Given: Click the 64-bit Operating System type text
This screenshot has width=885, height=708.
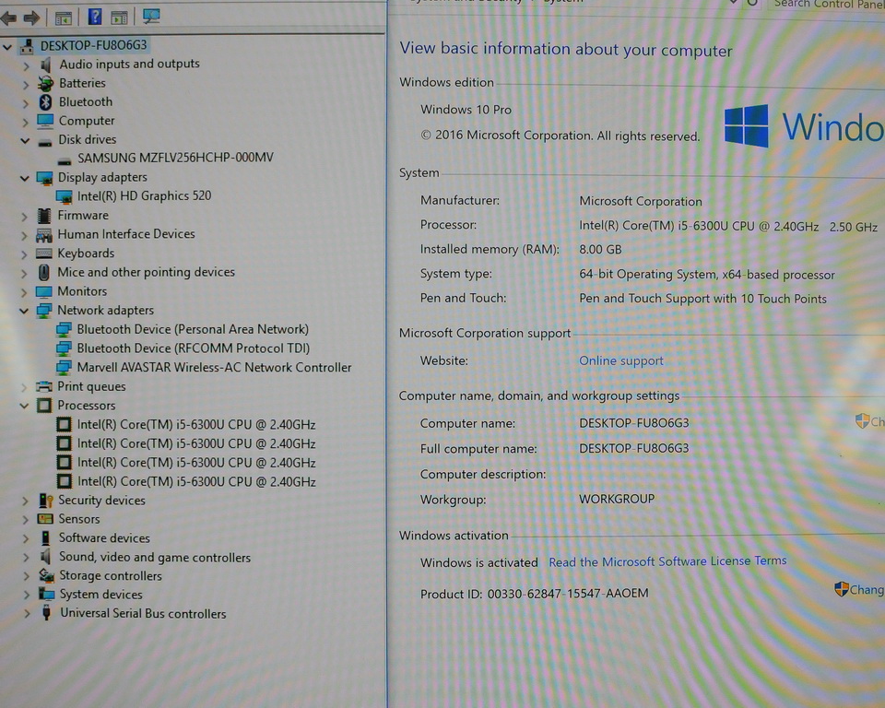Looking at the screenshot, I should coord(707,275).
